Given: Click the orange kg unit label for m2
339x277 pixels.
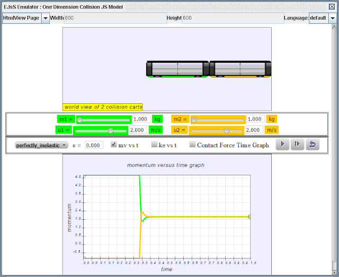Looking at the screenshot, I should coord(272,119).
